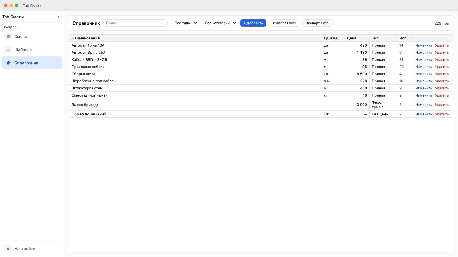Viewport: 458px width, 257px height.
Task: Click the Импорт Excel button
Action: tap(284, 23)
